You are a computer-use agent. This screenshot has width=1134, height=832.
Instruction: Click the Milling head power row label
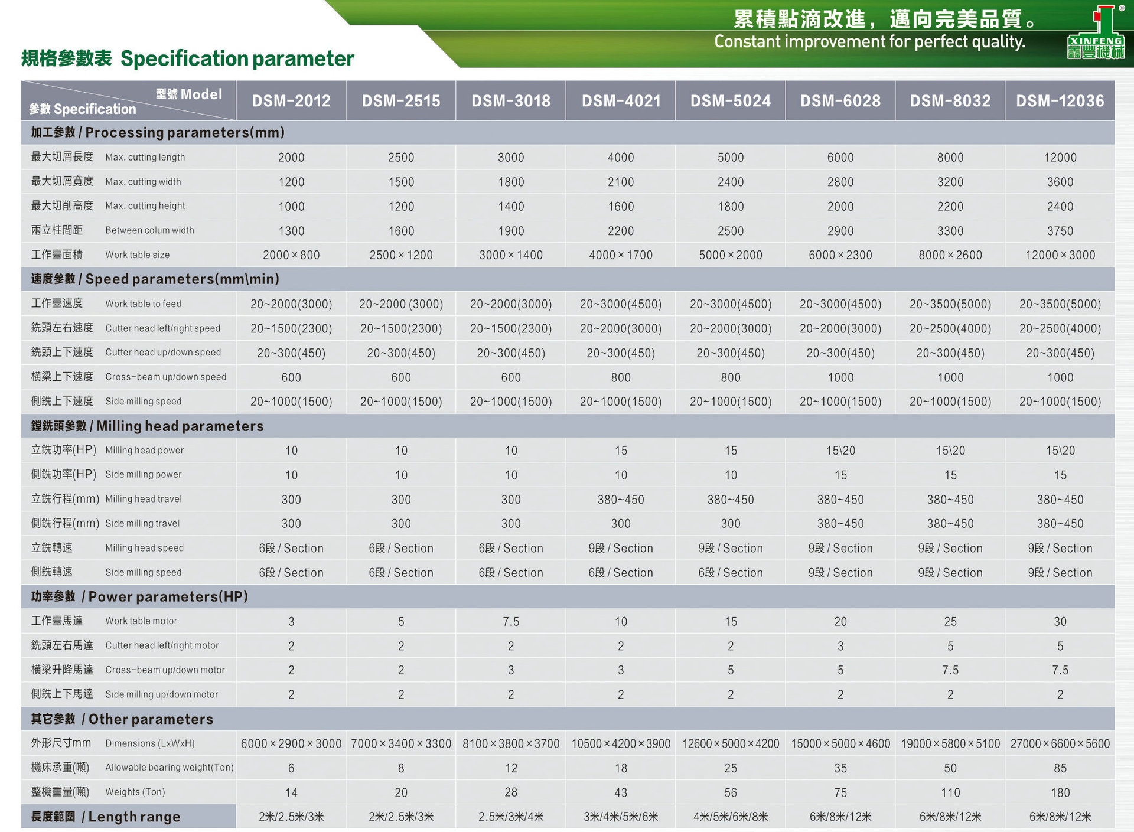(145, 451)
